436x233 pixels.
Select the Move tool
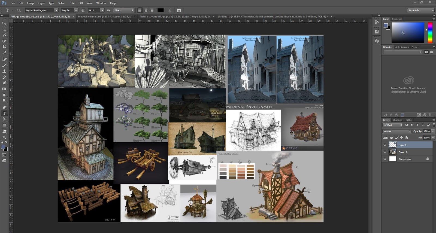pyautogui.click(x=4, y=23)
